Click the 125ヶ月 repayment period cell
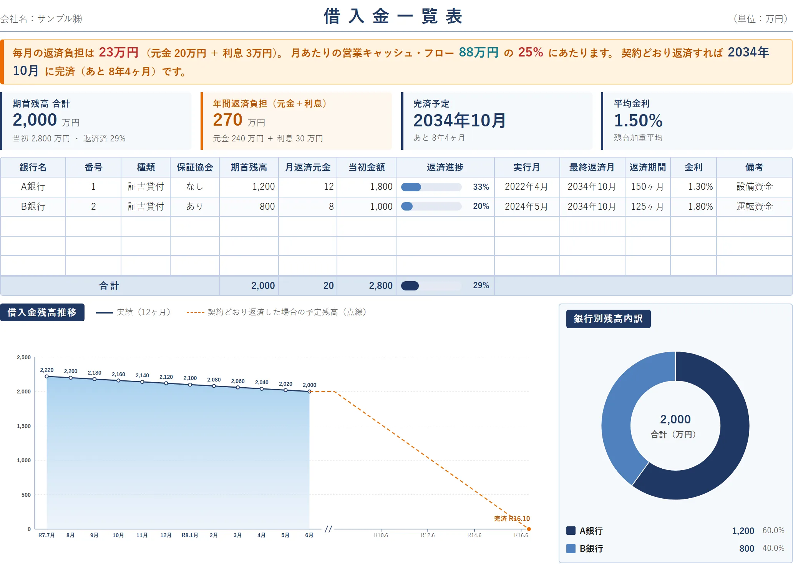The width and height of the screenshot is (793, 564). click(647, 207)
